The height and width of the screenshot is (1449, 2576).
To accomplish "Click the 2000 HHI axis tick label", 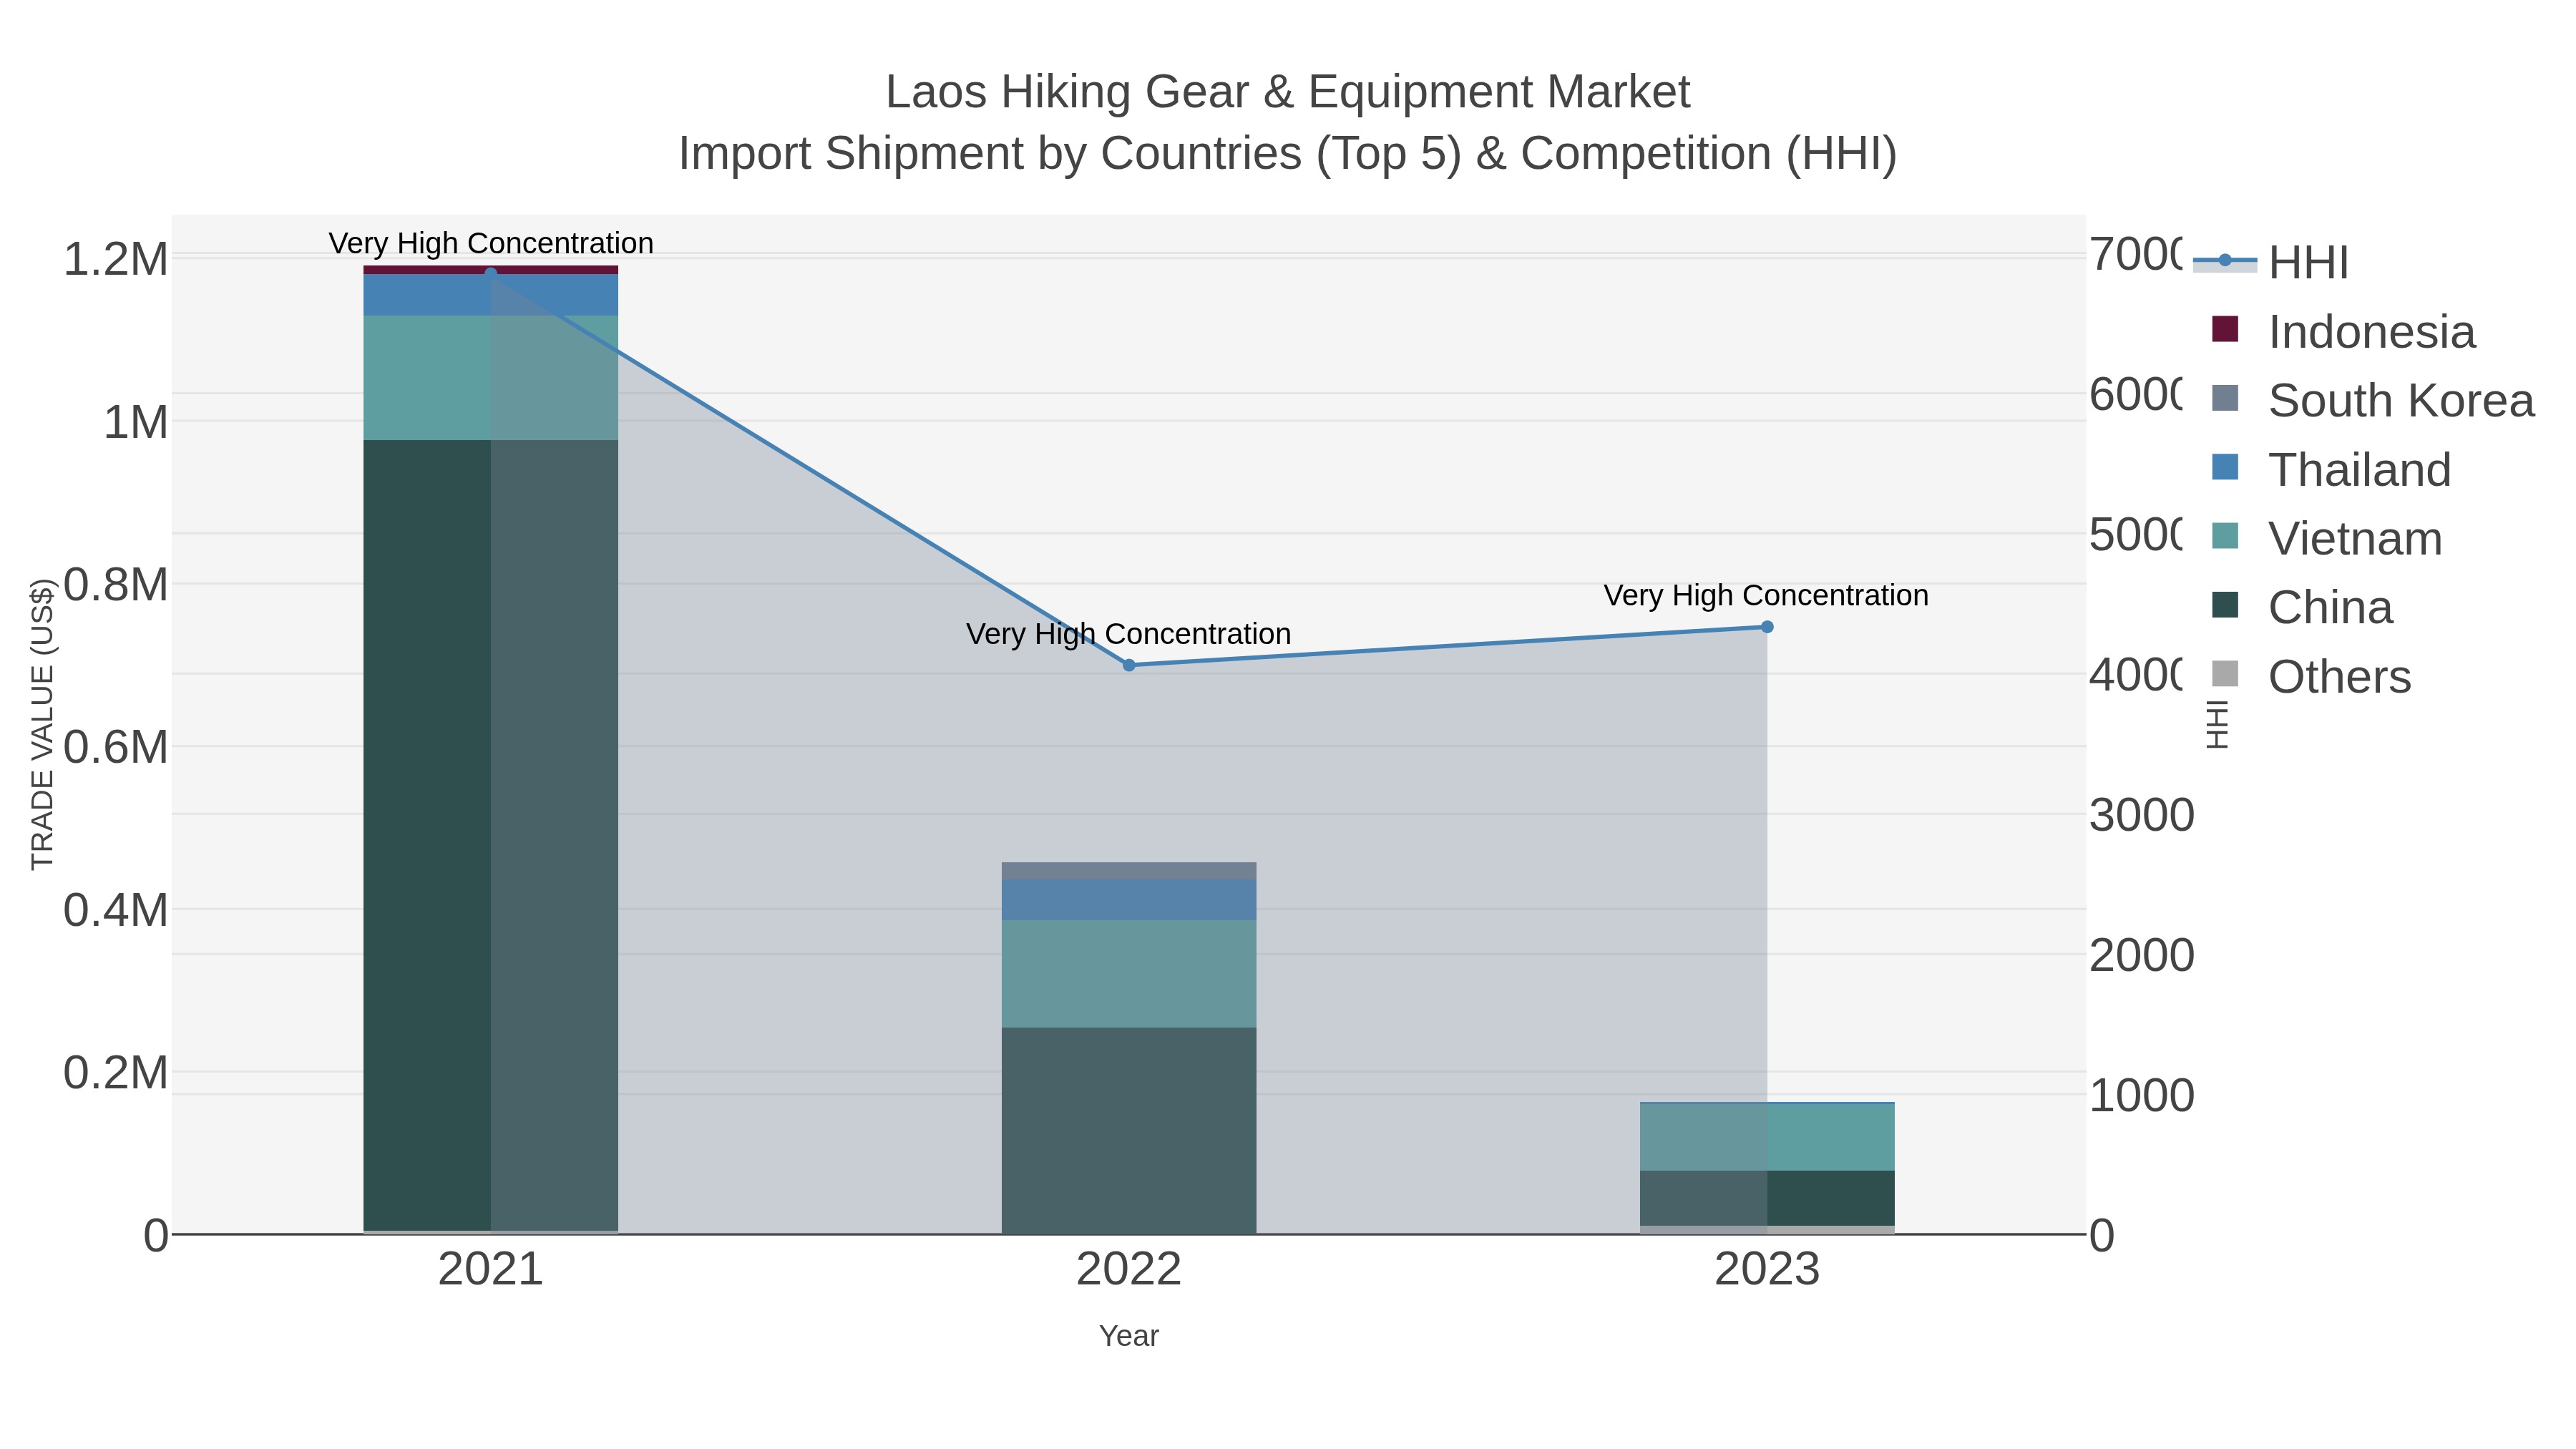I will click(2142, 955).
